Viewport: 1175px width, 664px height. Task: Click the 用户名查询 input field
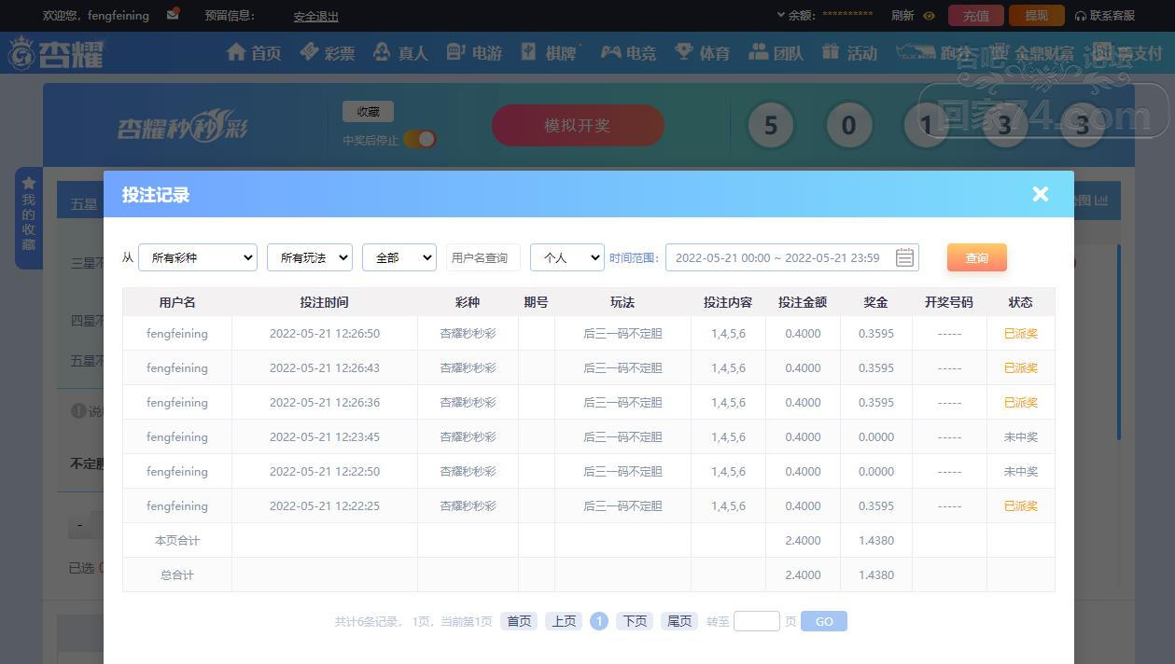pos(483,257)
